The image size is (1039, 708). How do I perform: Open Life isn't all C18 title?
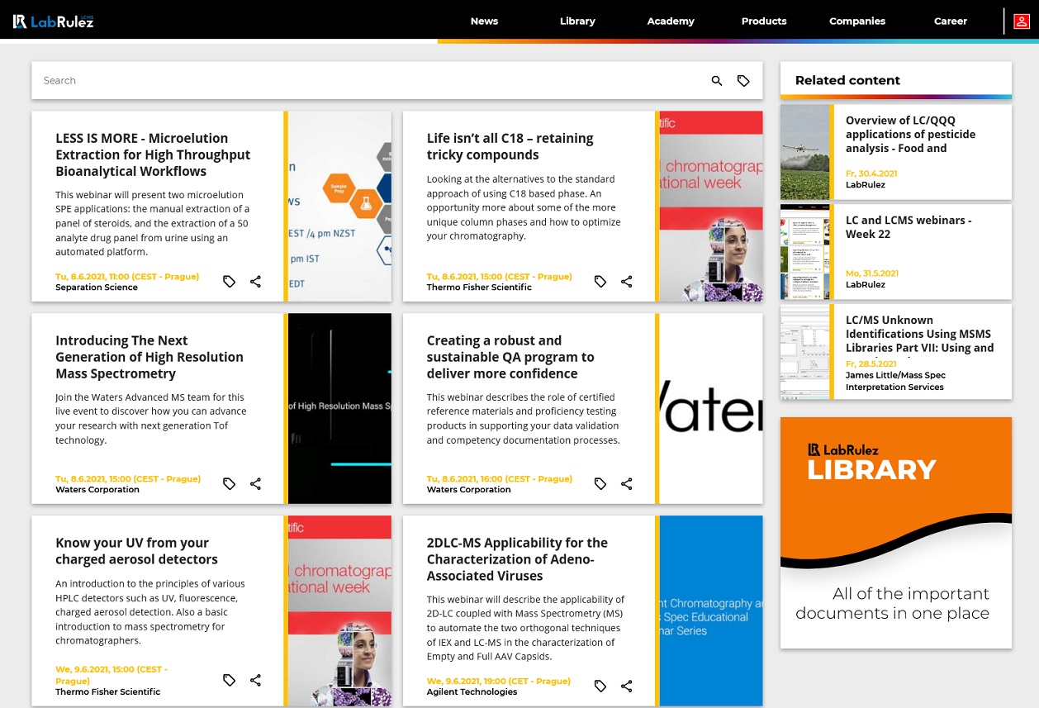(510, 146)
